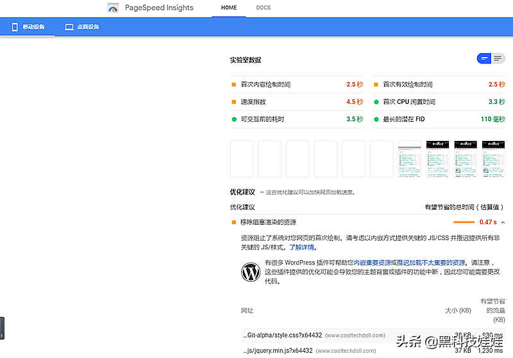
Task: Click the 移除阻塞渲染的资源 audit title
Action: pos(268,222)
